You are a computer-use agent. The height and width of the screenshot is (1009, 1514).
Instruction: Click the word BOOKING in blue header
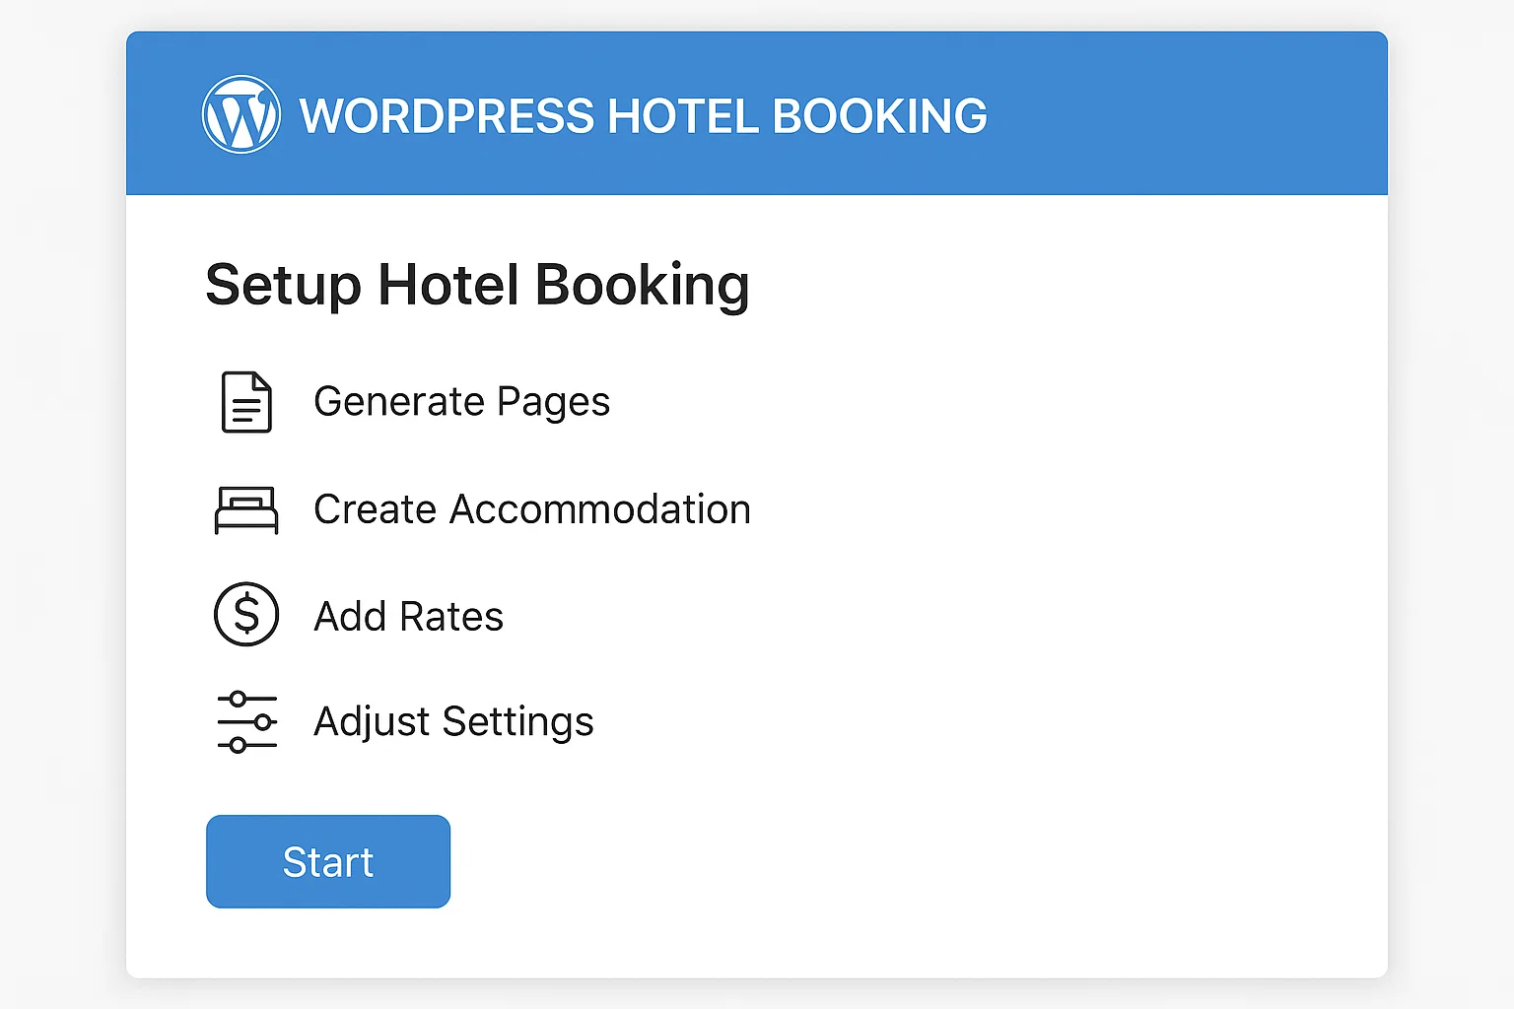click(879, 116)
